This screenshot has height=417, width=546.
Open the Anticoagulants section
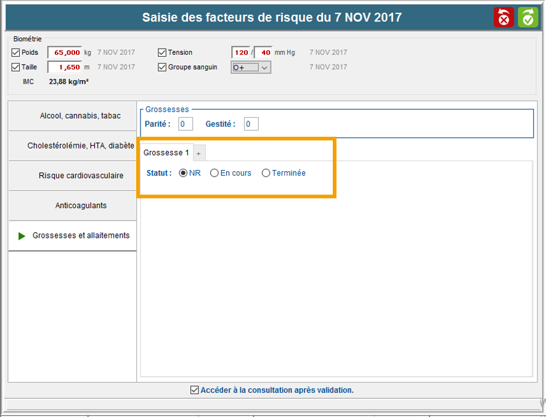pos(72,206)
